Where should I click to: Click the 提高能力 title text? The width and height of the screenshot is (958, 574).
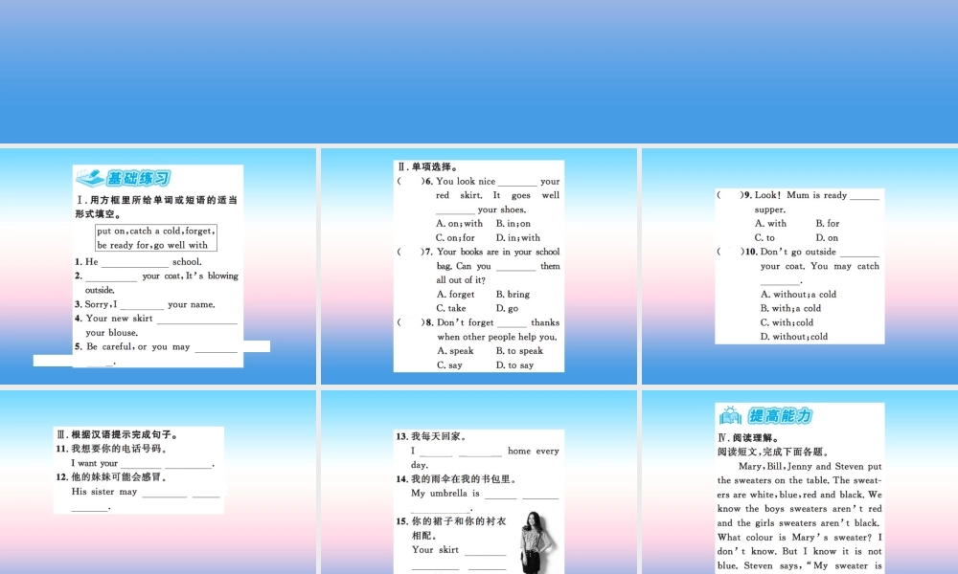coord(780,416)
